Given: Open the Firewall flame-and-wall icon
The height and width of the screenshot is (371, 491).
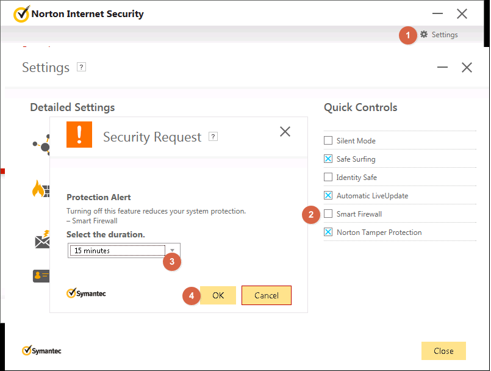Looking at the screenshot, I should [x=40, y=188].
